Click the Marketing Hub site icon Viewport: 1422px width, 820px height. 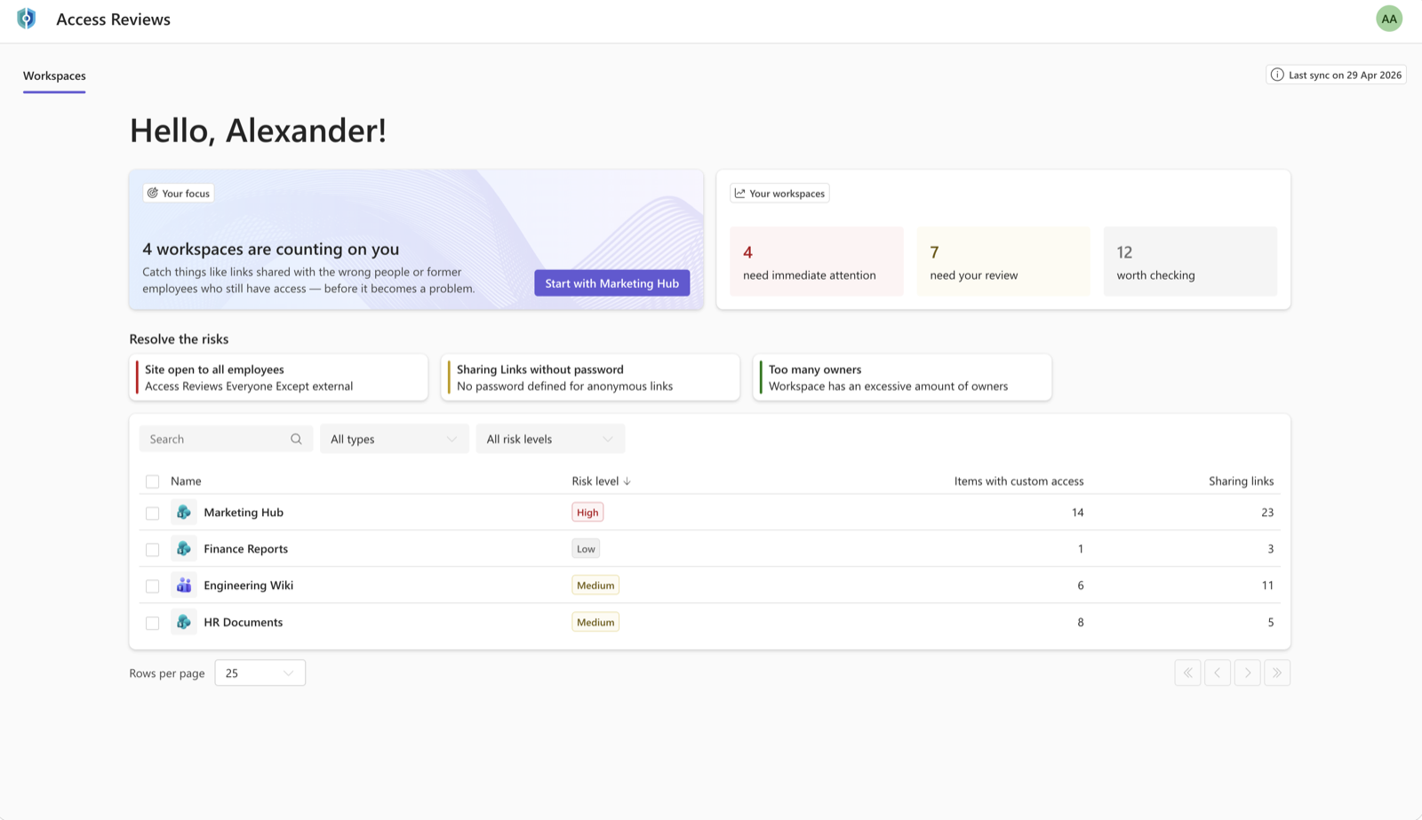(x=184, y=513)
